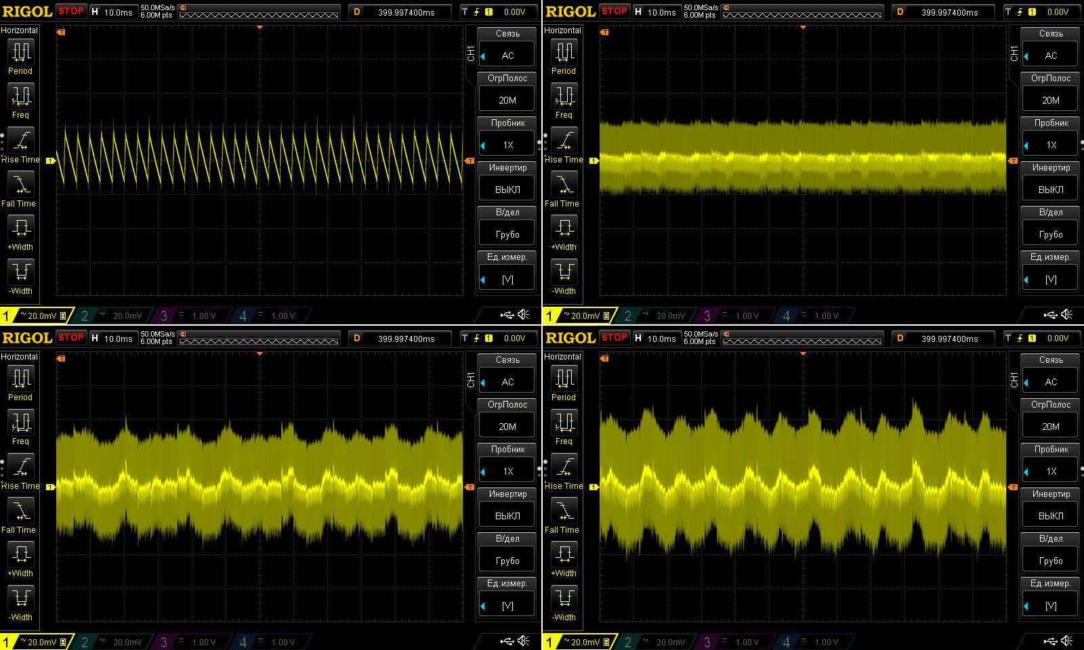Toggle the red STOP indicator in the bottom-left scope
1084x650 pixels.
(x=71, y=337)
